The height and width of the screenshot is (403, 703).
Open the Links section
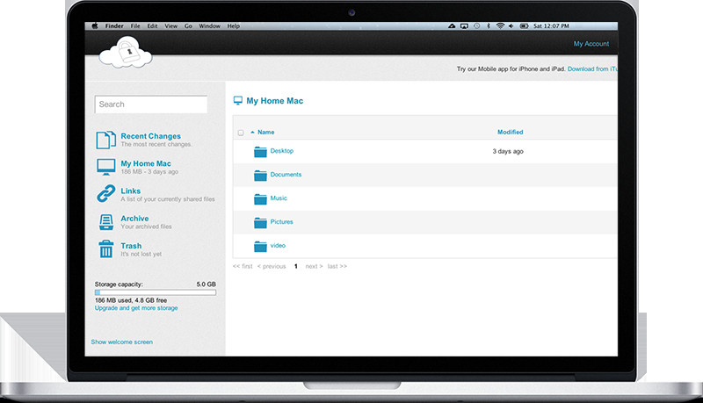tap(130, 191)
